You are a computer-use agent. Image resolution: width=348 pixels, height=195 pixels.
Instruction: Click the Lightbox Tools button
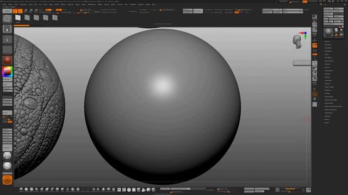point(333,24)
